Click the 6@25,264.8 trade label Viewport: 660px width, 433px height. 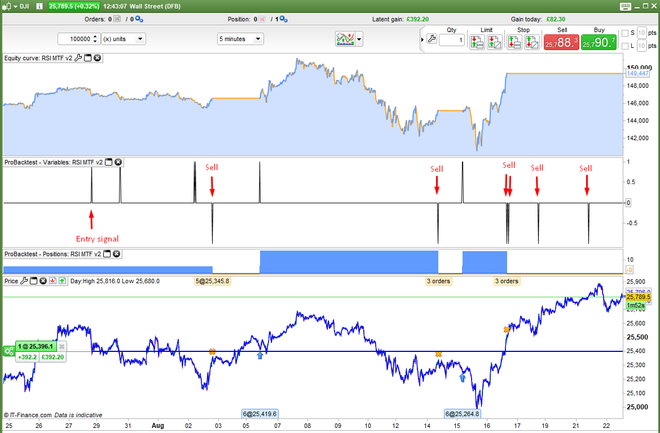462,414
